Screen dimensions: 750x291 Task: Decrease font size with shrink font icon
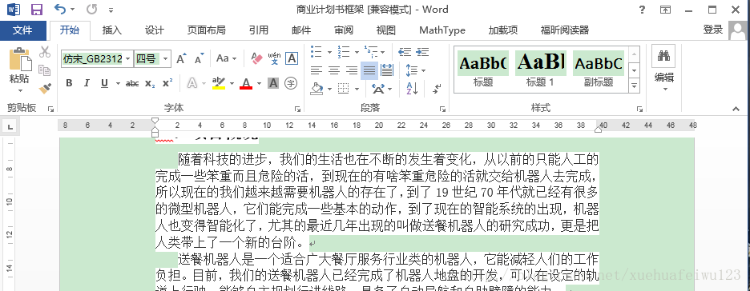point(199,58)
